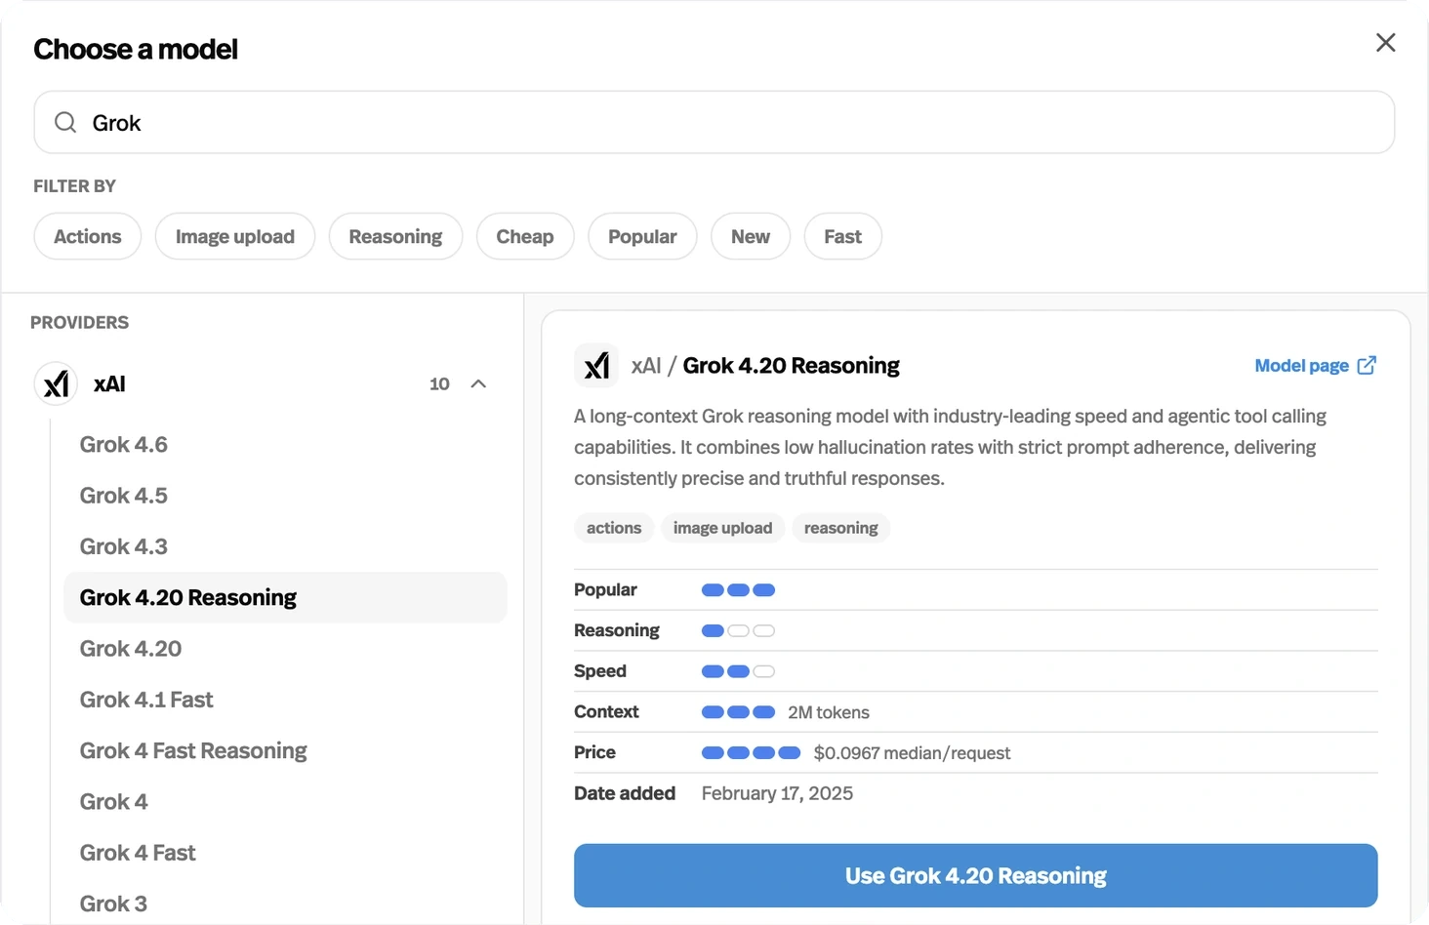Click the reasoning tag in details
The height and width of the screenshot is (925, 1429).
(x=840, y=528)
